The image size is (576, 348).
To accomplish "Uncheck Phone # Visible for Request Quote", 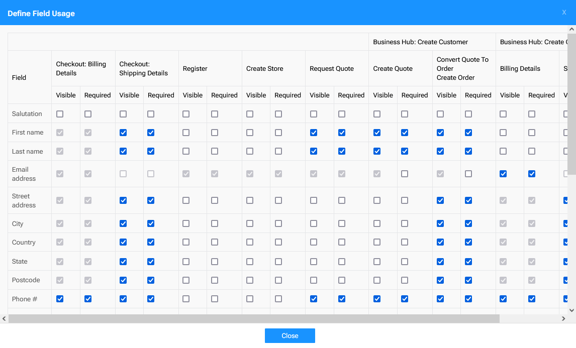I will 314,299.
